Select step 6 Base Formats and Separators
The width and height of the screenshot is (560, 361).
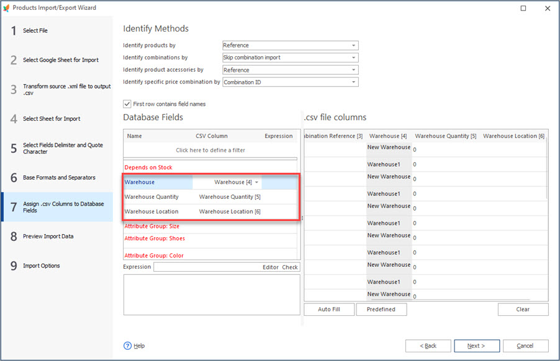click(x=57, y=178)
